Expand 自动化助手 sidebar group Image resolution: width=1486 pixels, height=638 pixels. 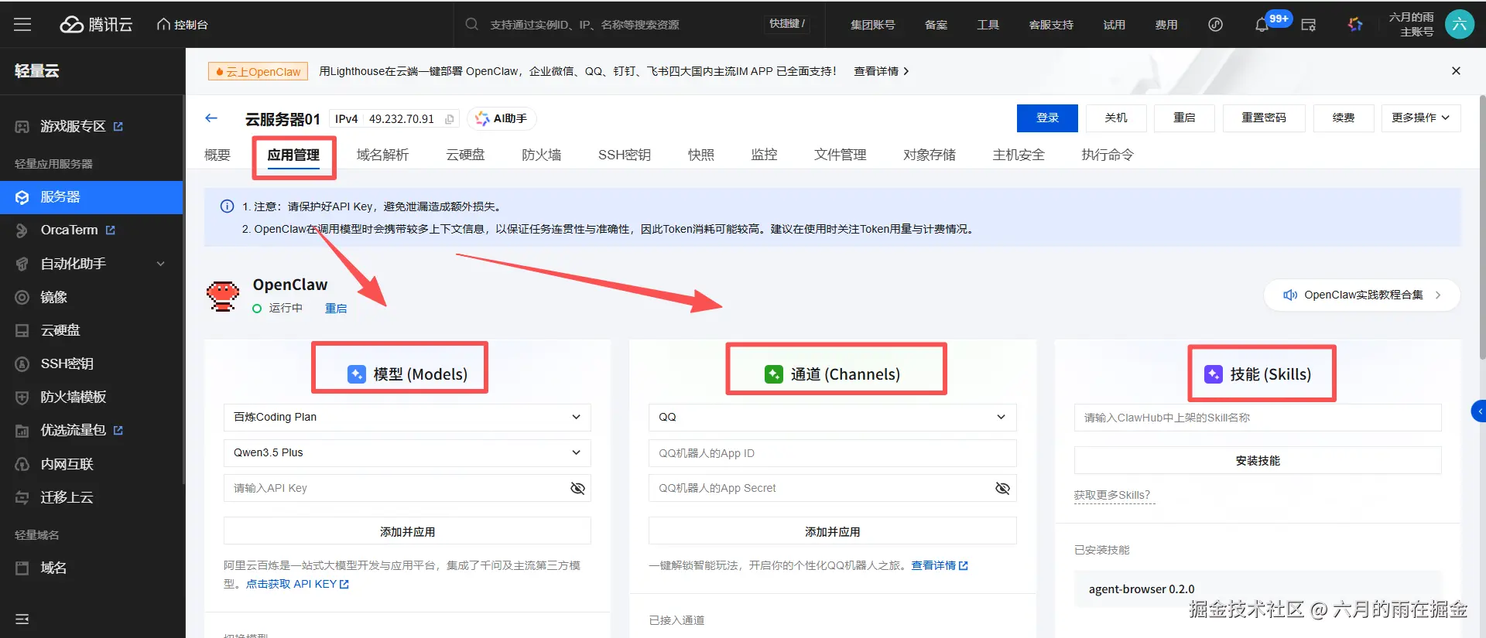pos(91,264)
